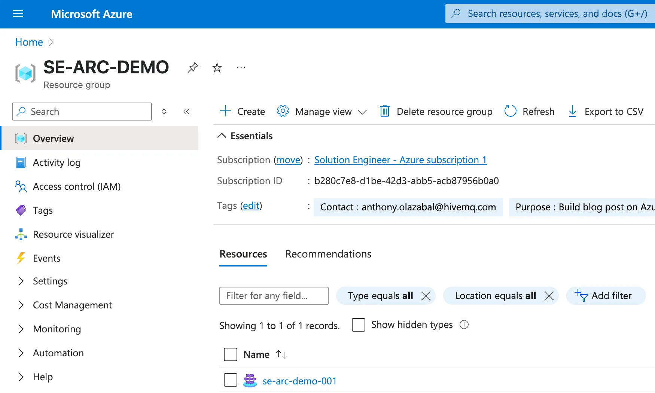This screenshot has height=393, width=655.
Task: Click the Contact anthony.olazabal@hivemq.com tag
Action: (408, 207)
